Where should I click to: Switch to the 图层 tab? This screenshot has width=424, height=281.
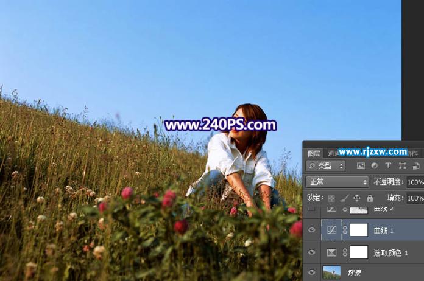coord(314,154)
